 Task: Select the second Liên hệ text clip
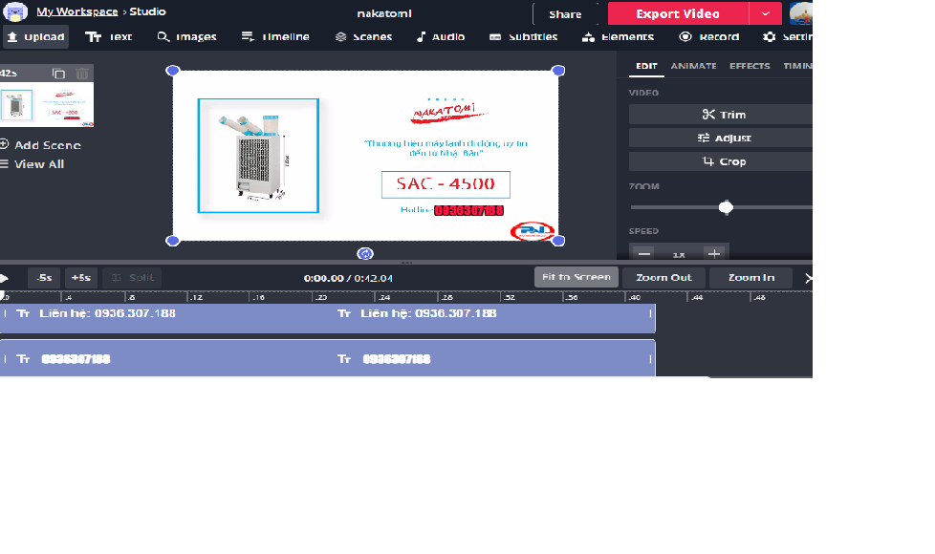click(x=428, y=313)
